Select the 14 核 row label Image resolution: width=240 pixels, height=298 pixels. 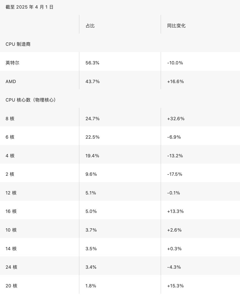(11, 249)
